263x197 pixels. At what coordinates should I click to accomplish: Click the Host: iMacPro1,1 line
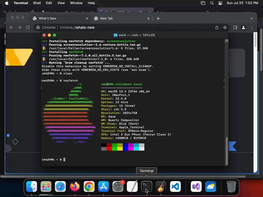coord(116,95)
